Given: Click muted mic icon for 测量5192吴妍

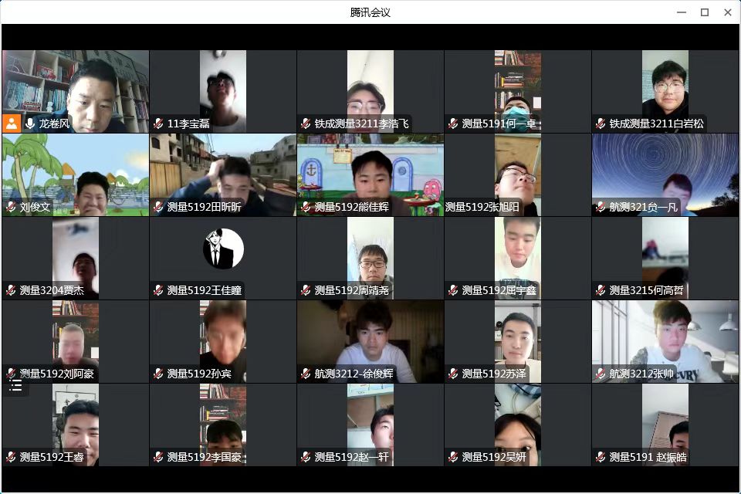Looking at the screenshot, I should (453, 457).
